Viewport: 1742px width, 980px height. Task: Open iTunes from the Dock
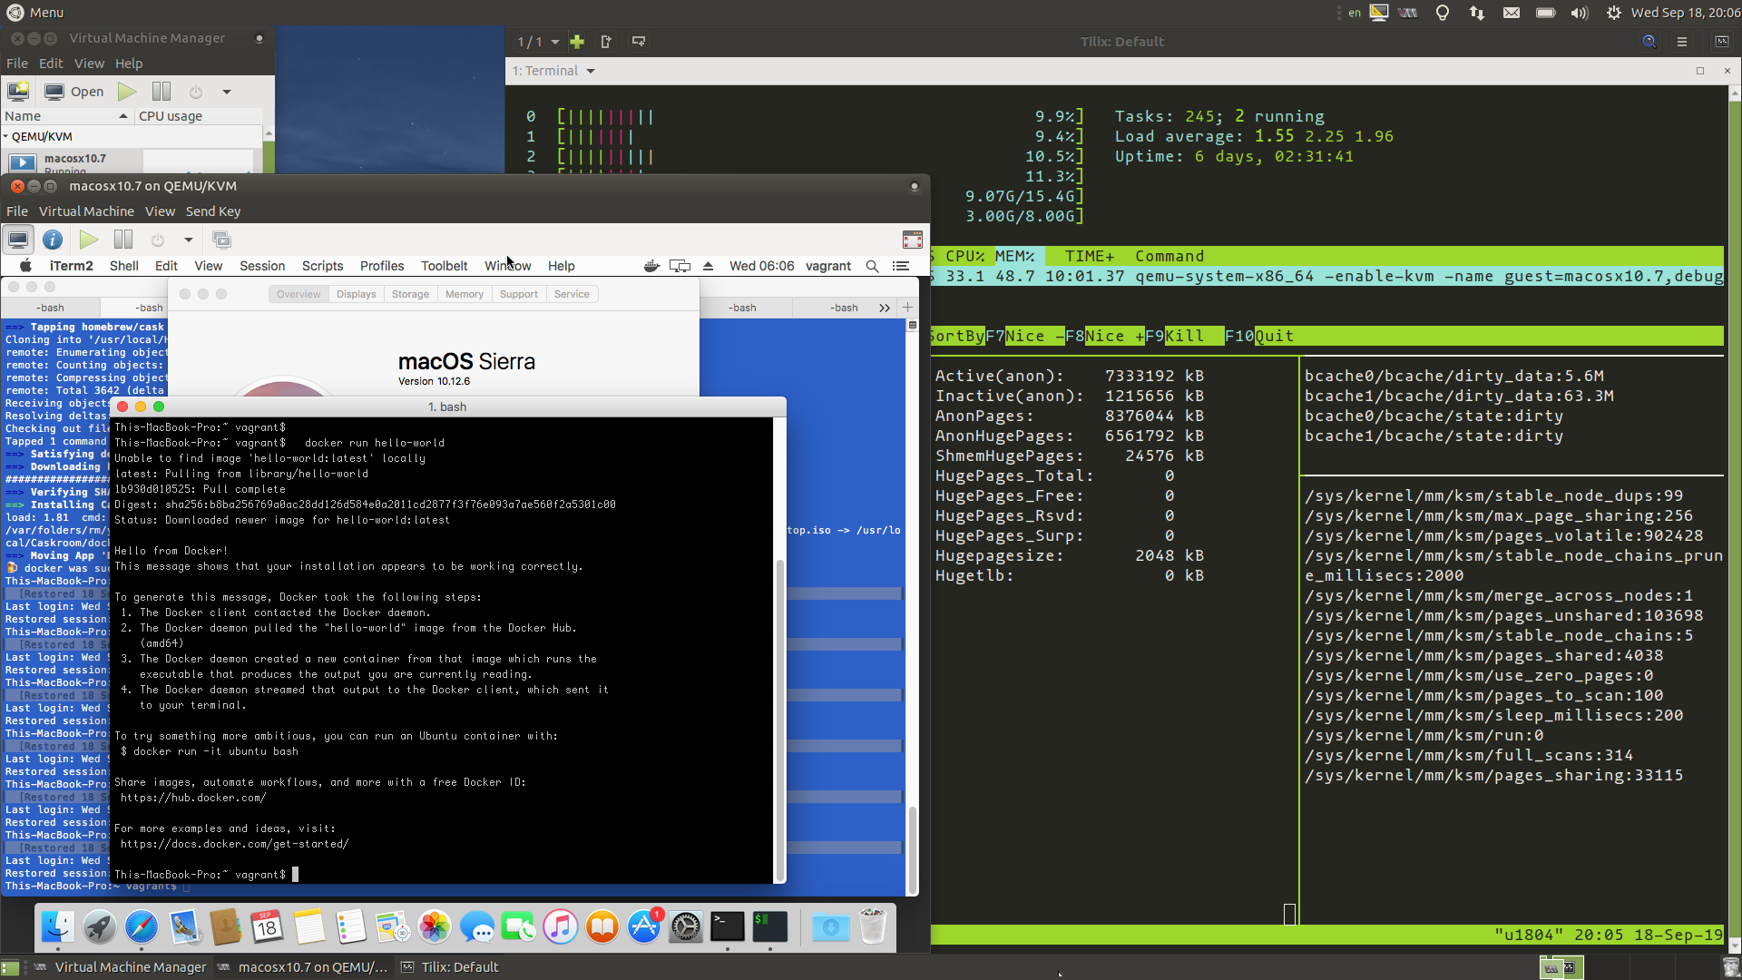point(561,926)
